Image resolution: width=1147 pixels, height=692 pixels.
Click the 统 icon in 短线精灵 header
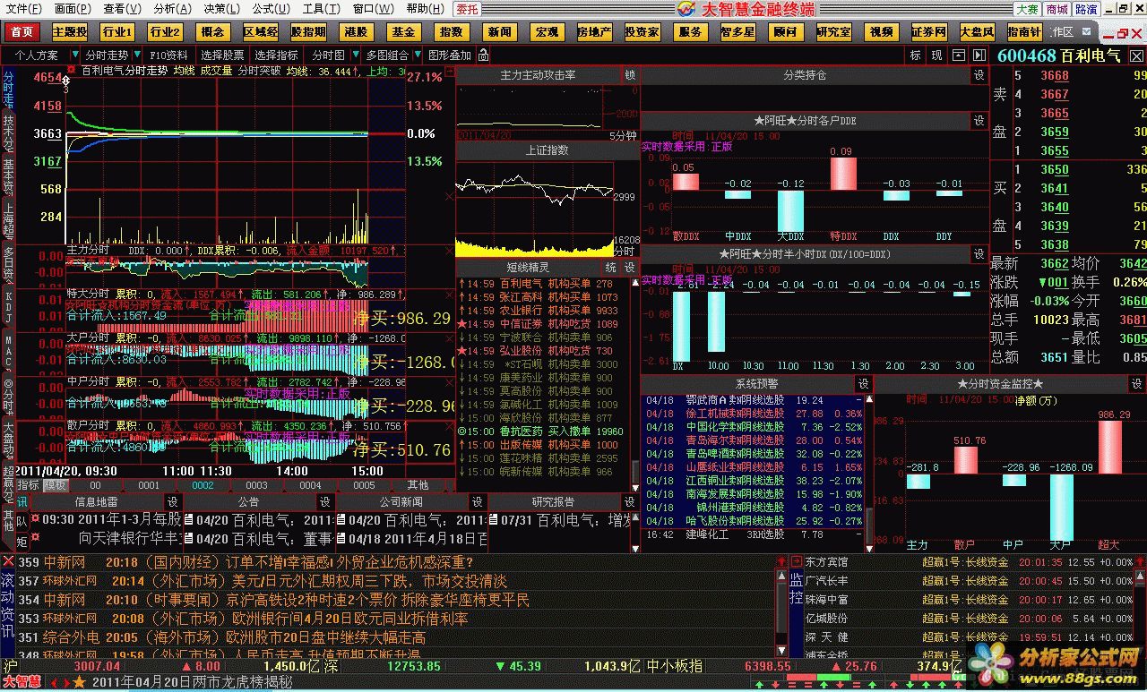610,268
